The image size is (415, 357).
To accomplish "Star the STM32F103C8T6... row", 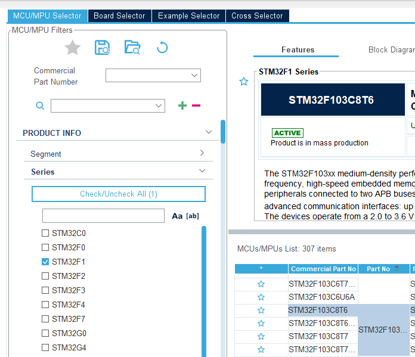I will click(261, 324).
